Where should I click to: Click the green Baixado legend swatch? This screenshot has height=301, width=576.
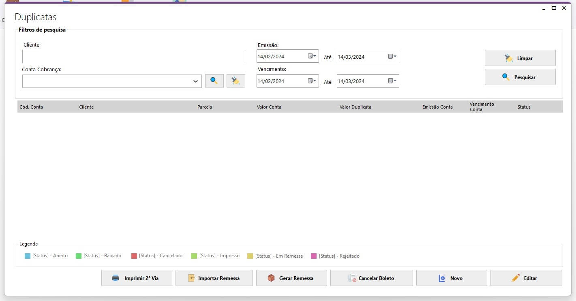79,256
